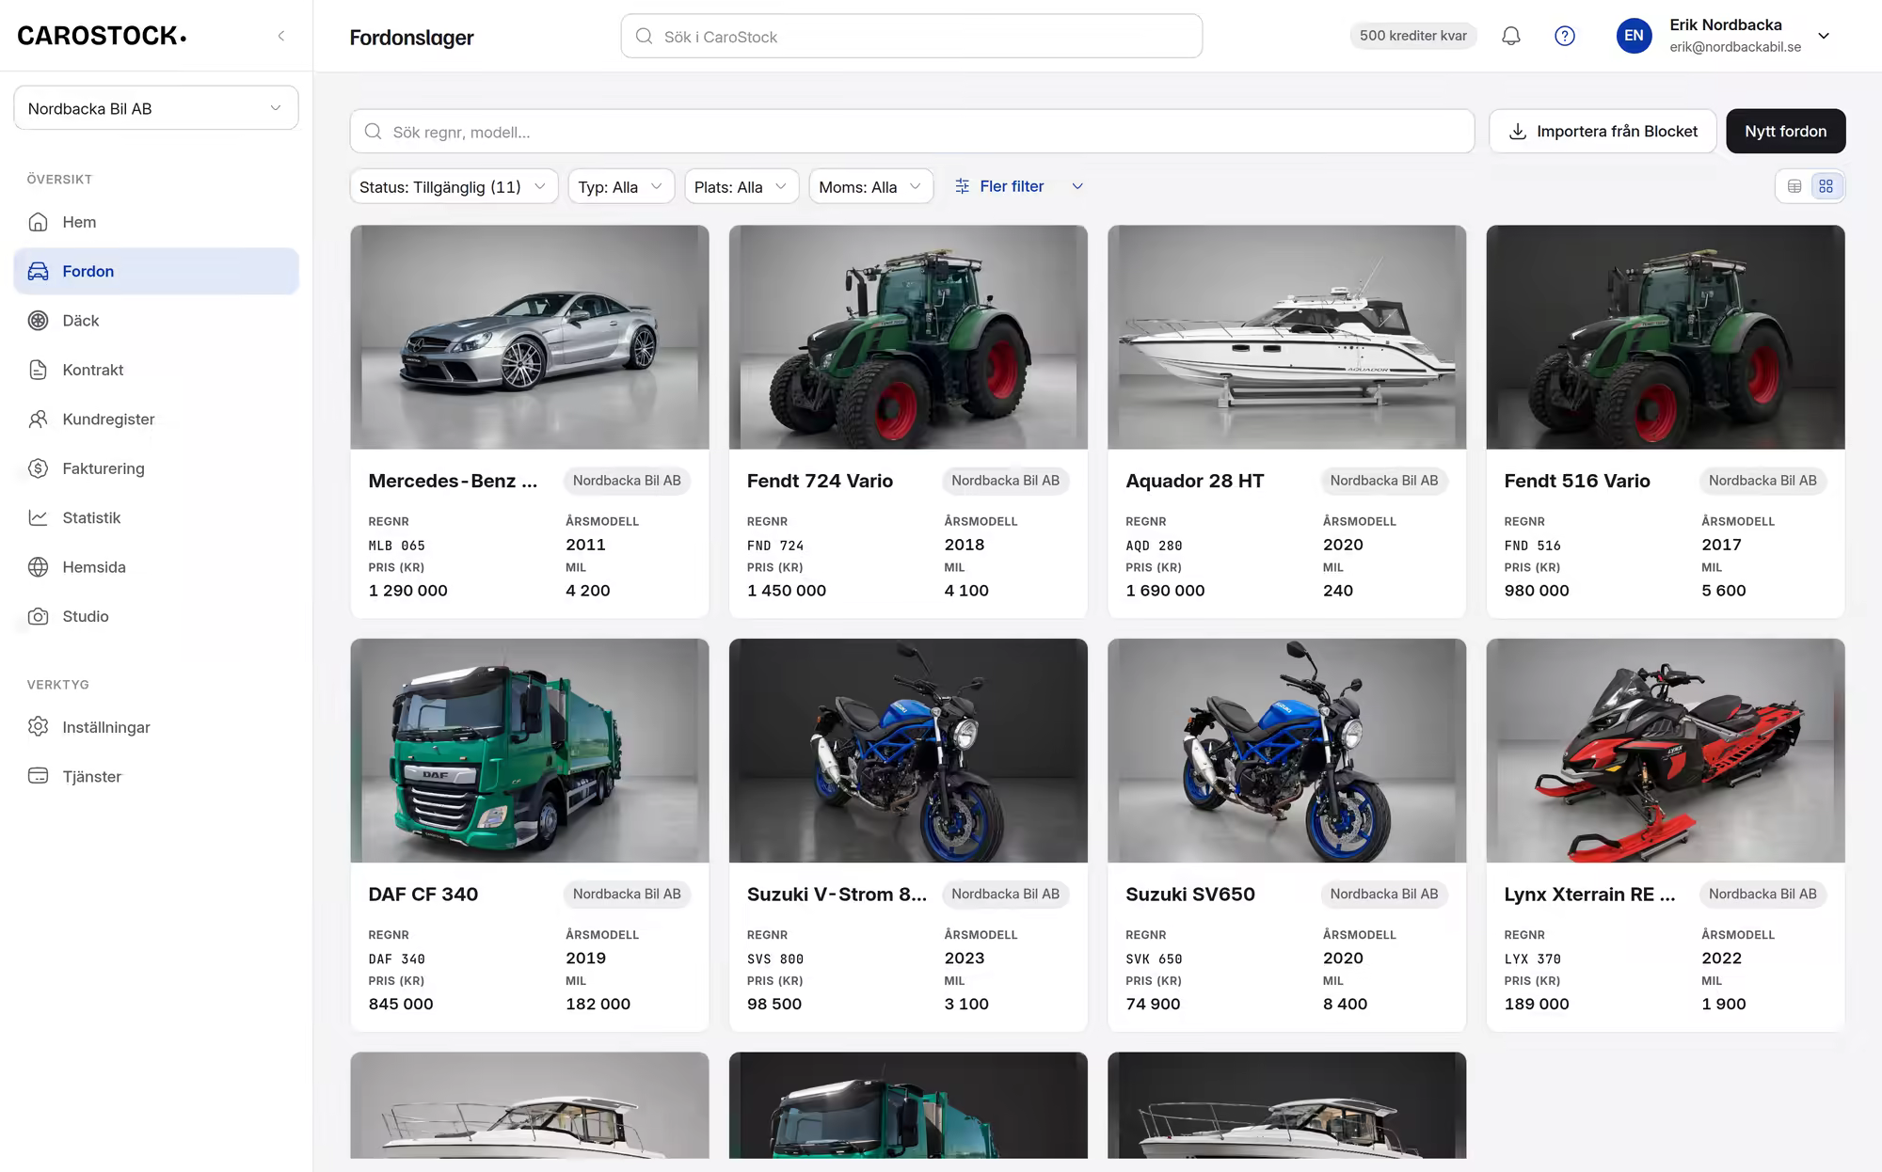Focus the Sök regnr, modell... search field

click(x=912, y=132)
